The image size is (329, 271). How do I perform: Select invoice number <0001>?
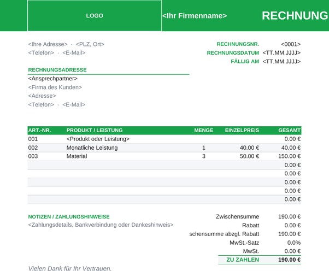coord(291,44)
